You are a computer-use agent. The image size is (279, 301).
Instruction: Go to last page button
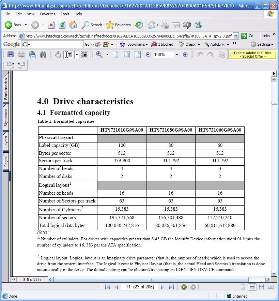pyautogui.click(x=171, y=287)
